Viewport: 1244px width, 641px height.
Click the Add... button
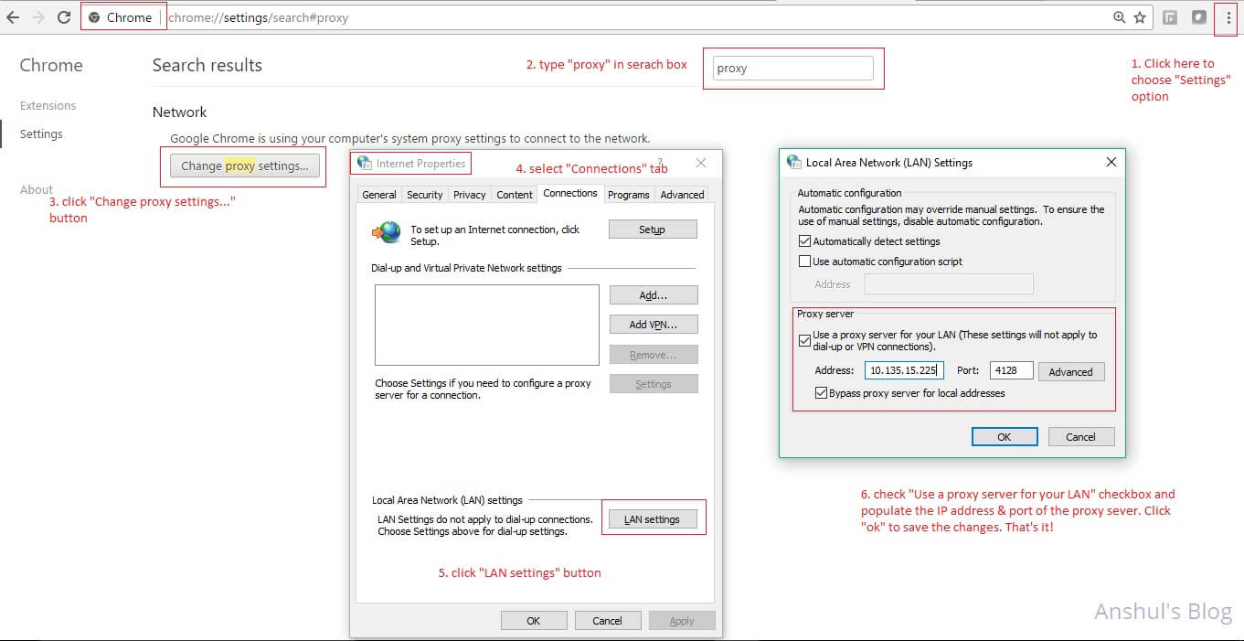(x=654, y=294)
